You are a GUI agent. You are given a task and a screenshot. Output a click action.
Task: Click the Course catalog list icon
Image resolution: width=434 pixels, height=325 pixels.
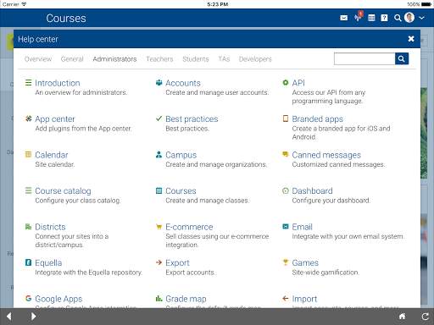[x=28, y=190]
